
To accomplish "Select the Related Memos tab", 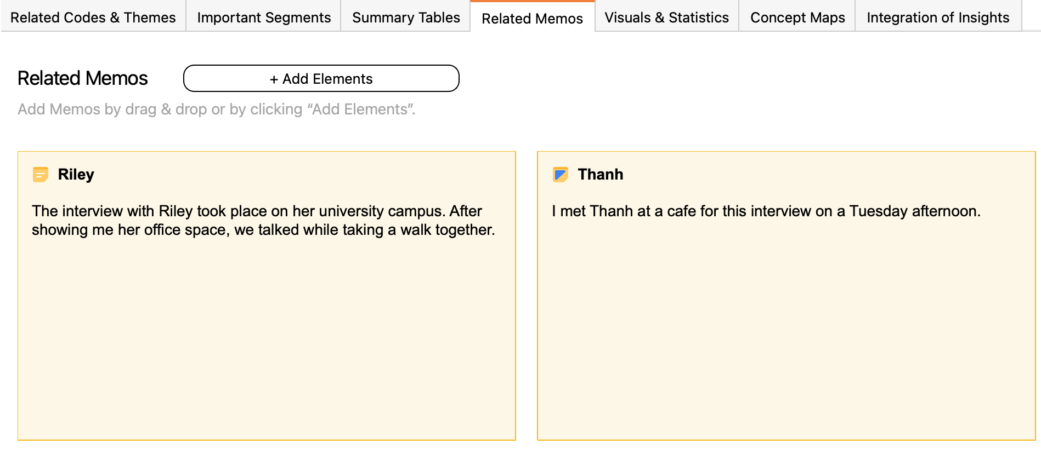I will [x=532, y=18].
